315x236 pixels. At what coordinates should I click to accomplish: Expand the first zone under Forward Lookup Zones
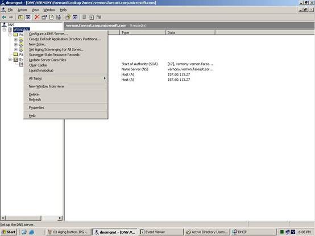click(x=16, y=40)
